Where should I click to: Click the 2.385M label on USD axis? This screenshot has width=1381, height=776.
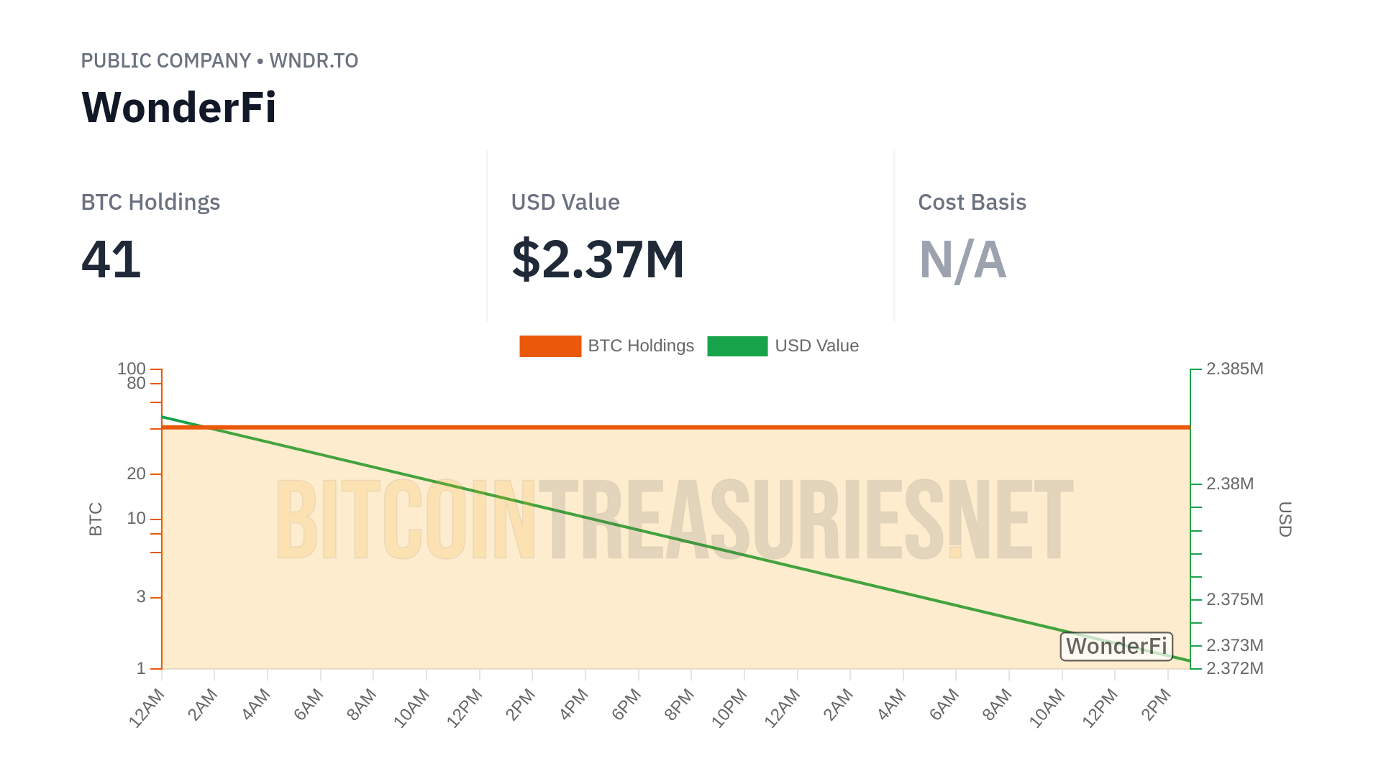tap(1234, 369)
